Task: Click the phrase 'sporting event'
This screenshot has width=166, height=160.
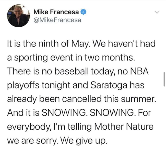Action: pos(43,58)
